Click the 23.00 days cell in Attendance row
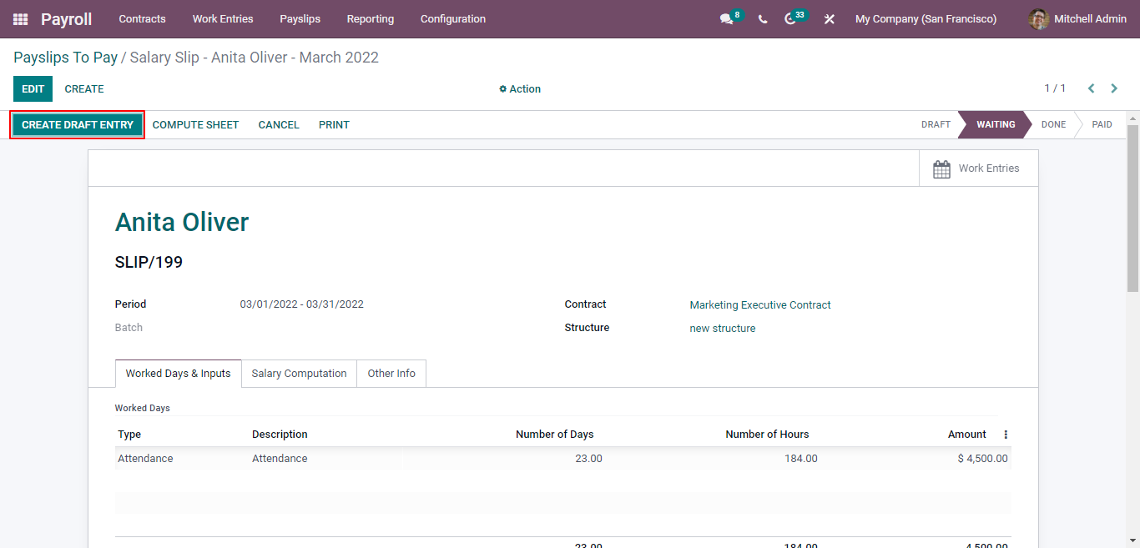 [588, 459]
